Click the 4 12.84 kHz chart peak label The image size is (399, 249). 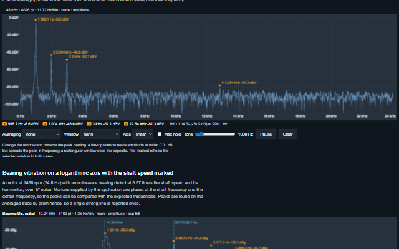tap(239, 83)
